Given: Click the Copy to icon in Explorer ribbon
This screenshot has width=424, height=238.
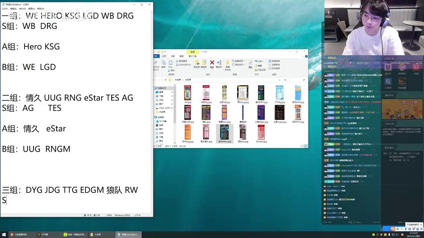Looking at the screenshot, I should tap(204, 63).
